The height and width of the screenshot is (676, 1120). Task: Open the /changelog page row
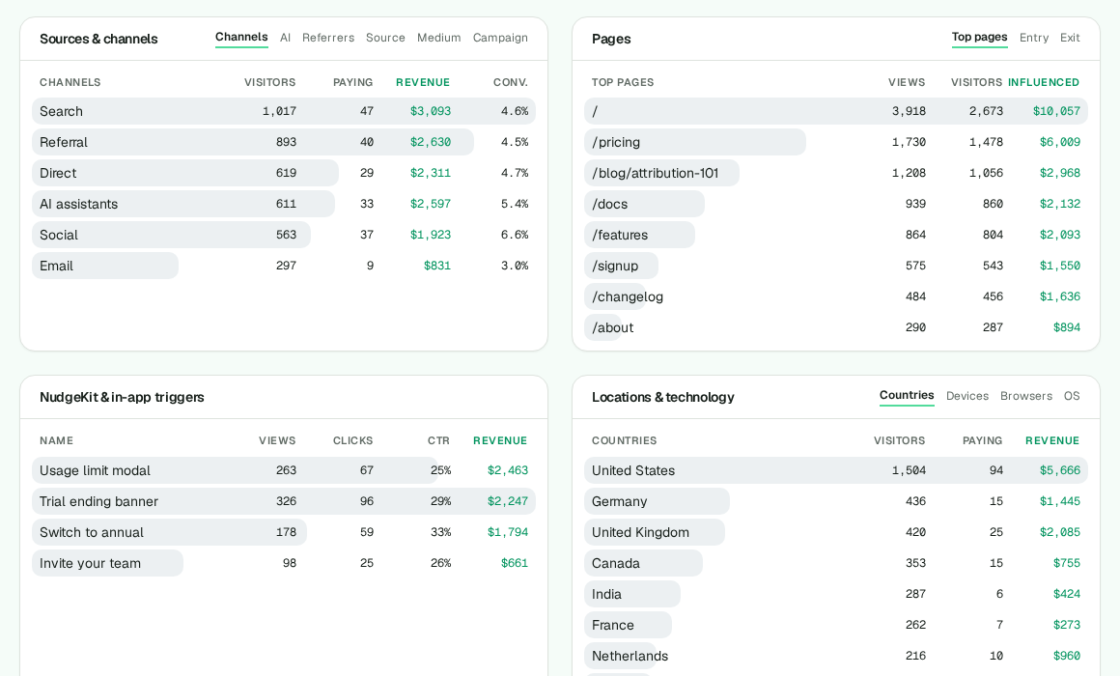click(836, 296)
